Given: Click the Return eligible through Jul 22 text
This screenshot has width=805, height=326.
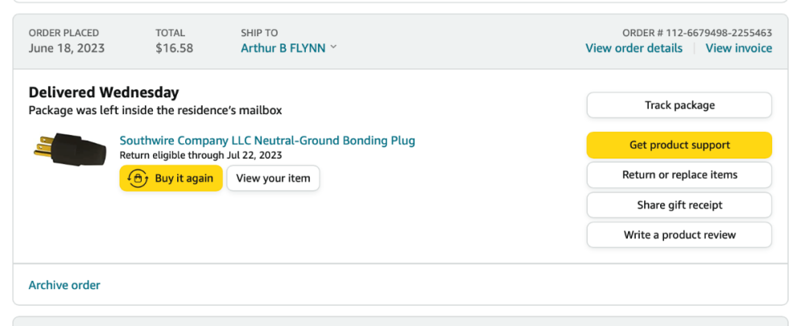Looking at the screenshot, I should (200, 155).
